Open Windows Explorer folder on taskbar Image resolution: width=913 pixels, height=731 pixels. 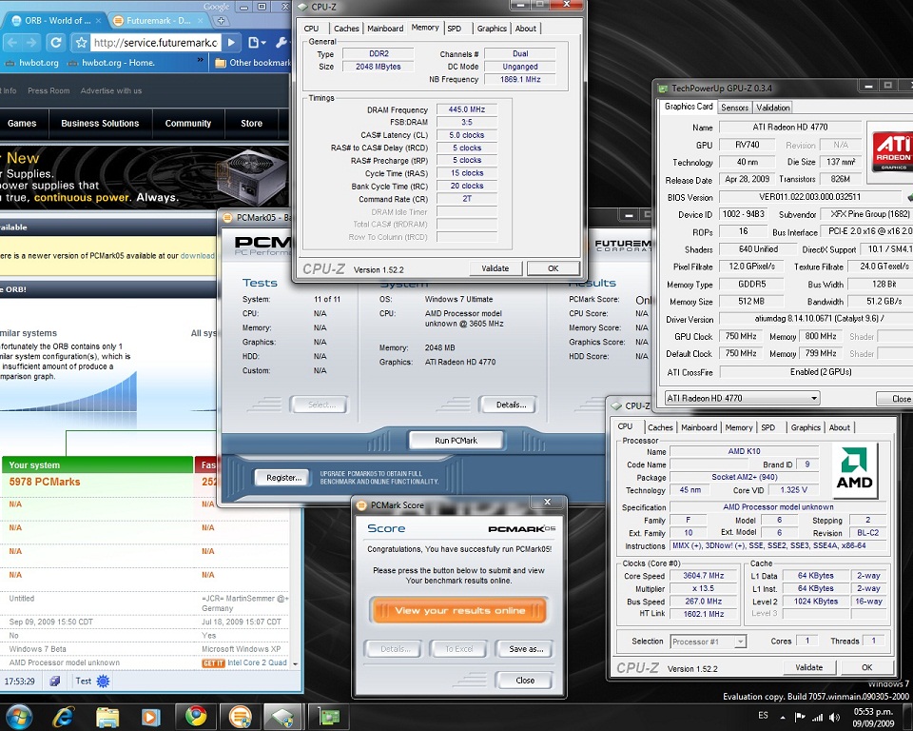[107, 717]
